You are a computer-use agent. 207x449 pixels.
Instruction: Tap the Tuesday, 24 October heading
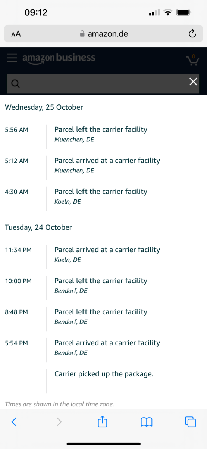pyautogui.click(x=38, y=227)
